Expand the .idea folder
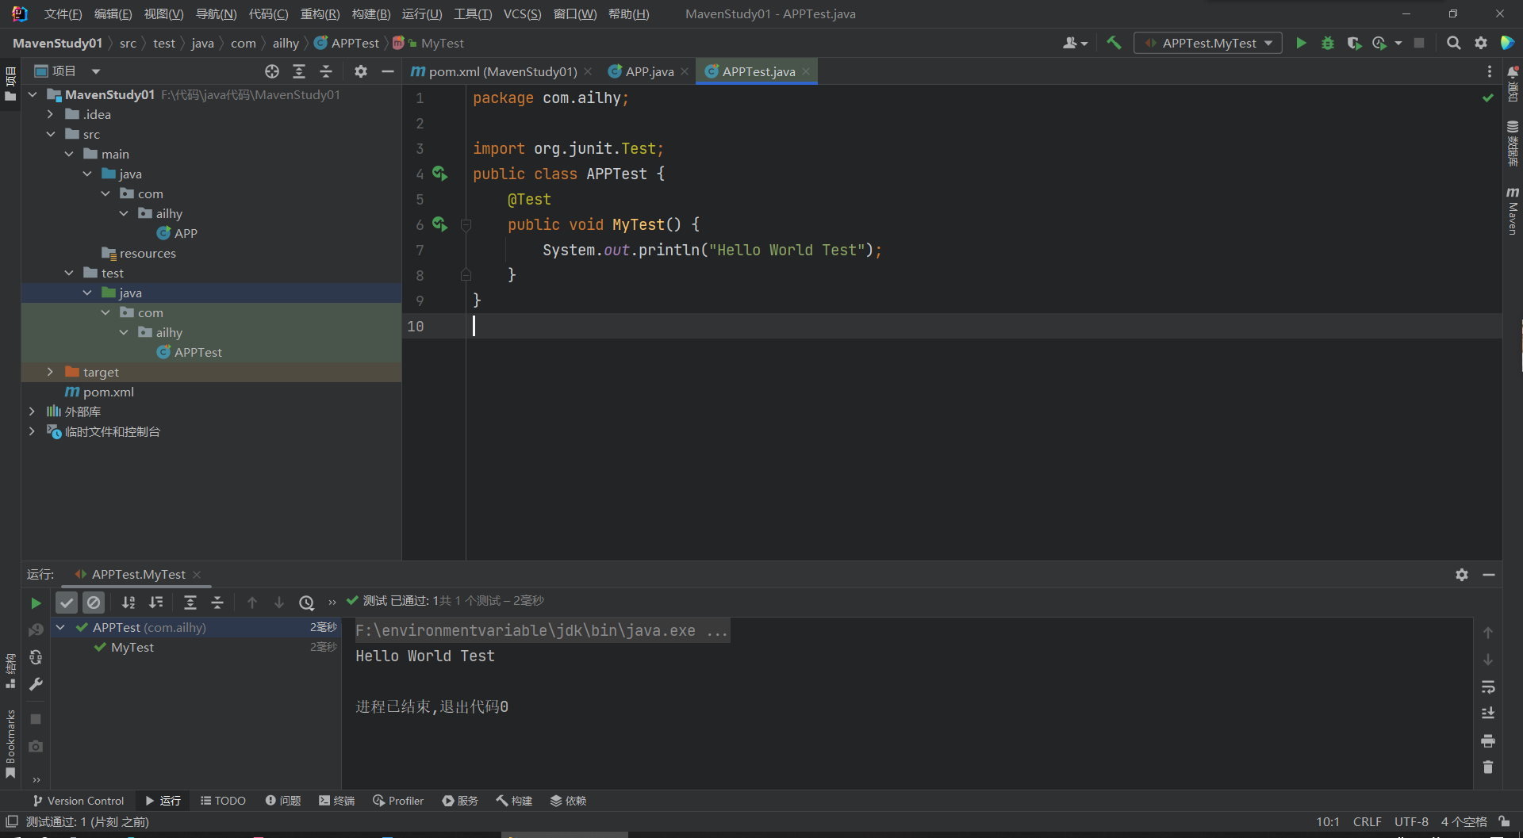The image size is (1523, 838). coord(50,114)
